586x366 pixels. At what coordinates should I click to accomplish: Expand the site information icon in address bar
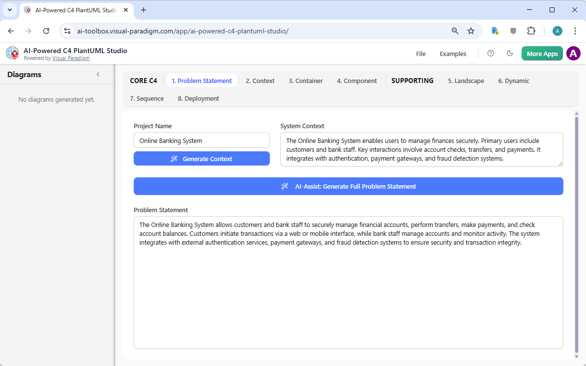67,30
